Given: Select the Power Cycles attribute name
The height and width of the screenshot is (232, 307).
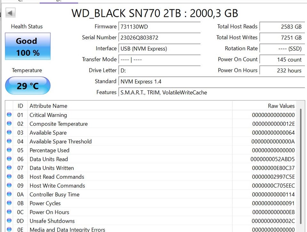Looking at the screenshot, I should (x=45, y=203).
